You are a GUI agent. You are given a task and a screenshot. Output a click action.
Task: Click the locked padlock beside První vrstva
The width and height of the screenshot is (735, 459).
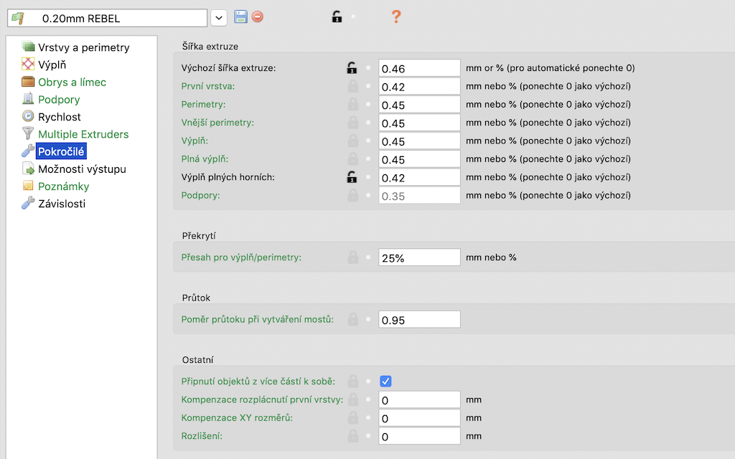pos(352,87)
